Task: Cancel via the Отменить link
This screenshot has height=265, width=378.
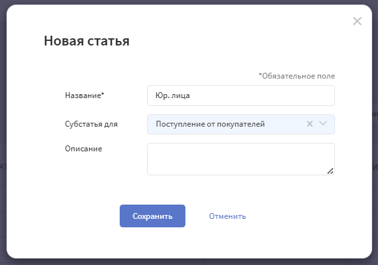Action: (x=227, y=216)
